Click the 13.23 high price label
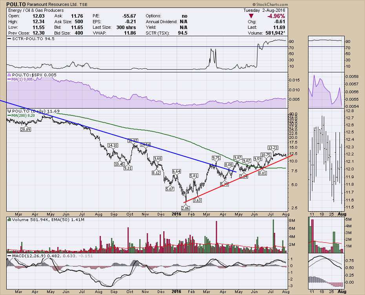 [x=273, y=147]
